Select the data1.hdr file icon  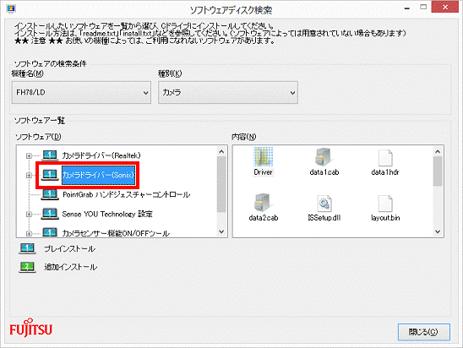click(385, 157)
